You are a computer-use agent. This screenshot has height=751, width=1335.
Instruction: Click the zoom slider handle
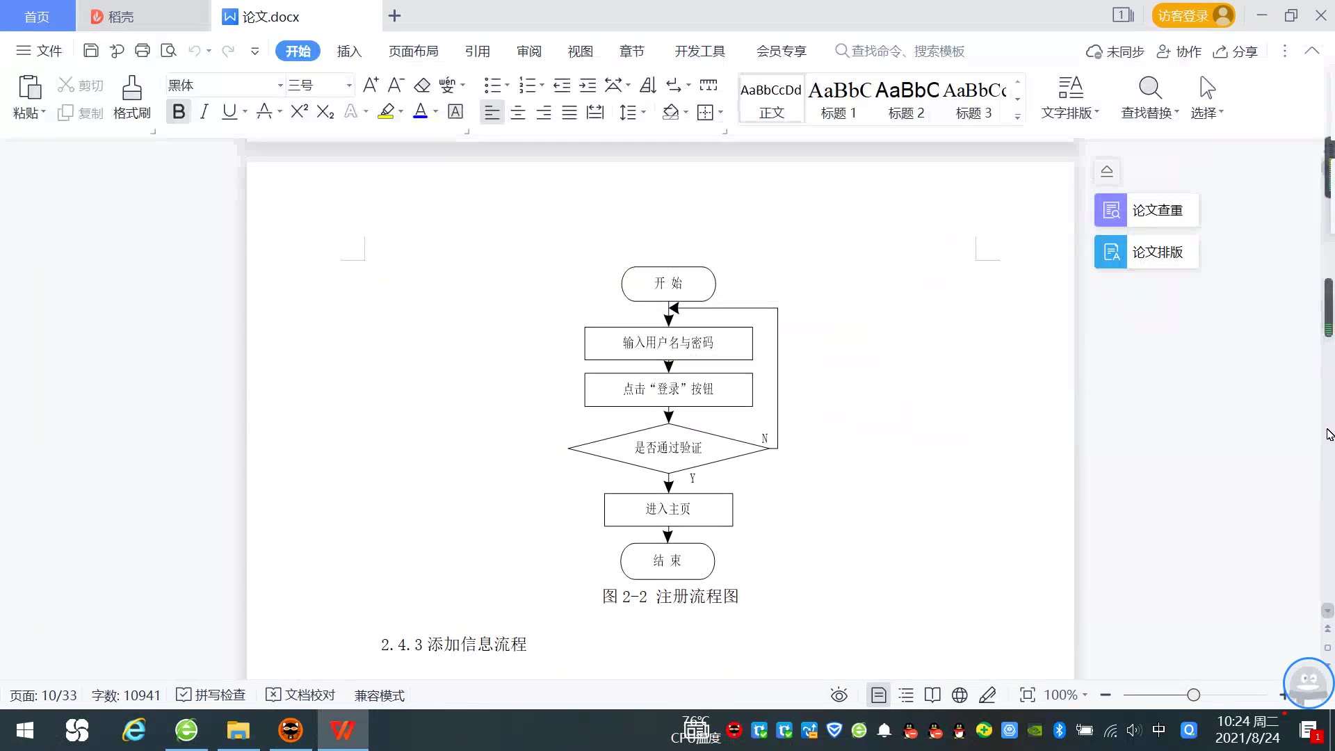(x=1193, y=695)
